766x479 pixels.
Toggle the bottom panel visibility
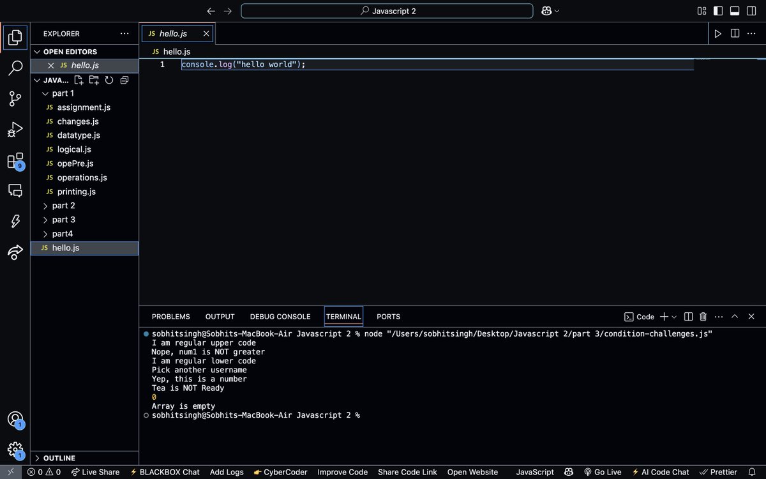735,11
